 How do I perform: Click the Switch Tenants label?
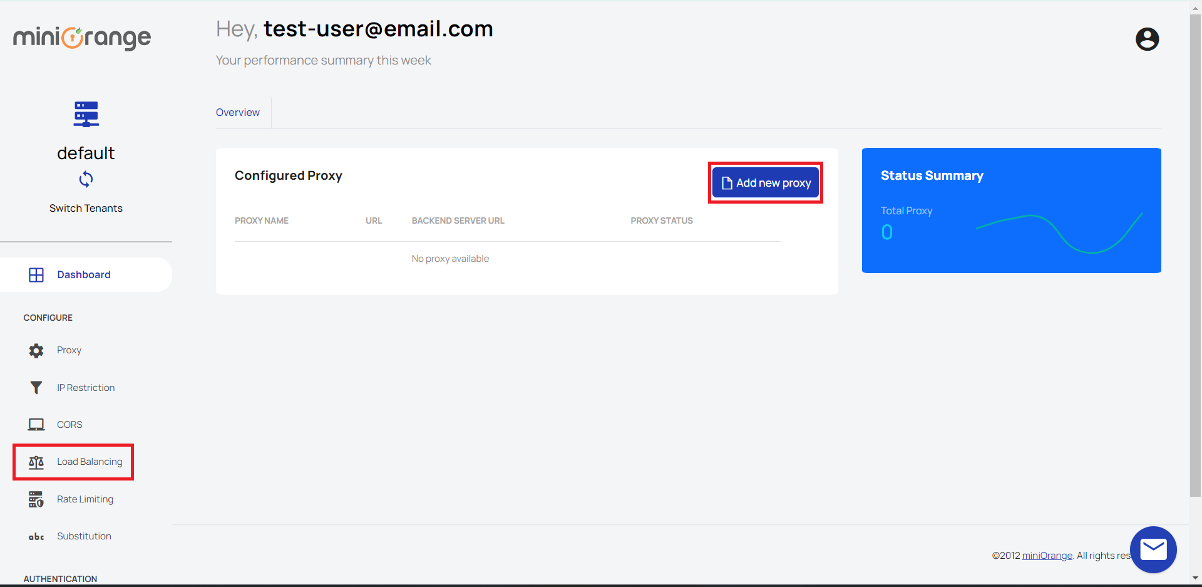tap(86, 209)
